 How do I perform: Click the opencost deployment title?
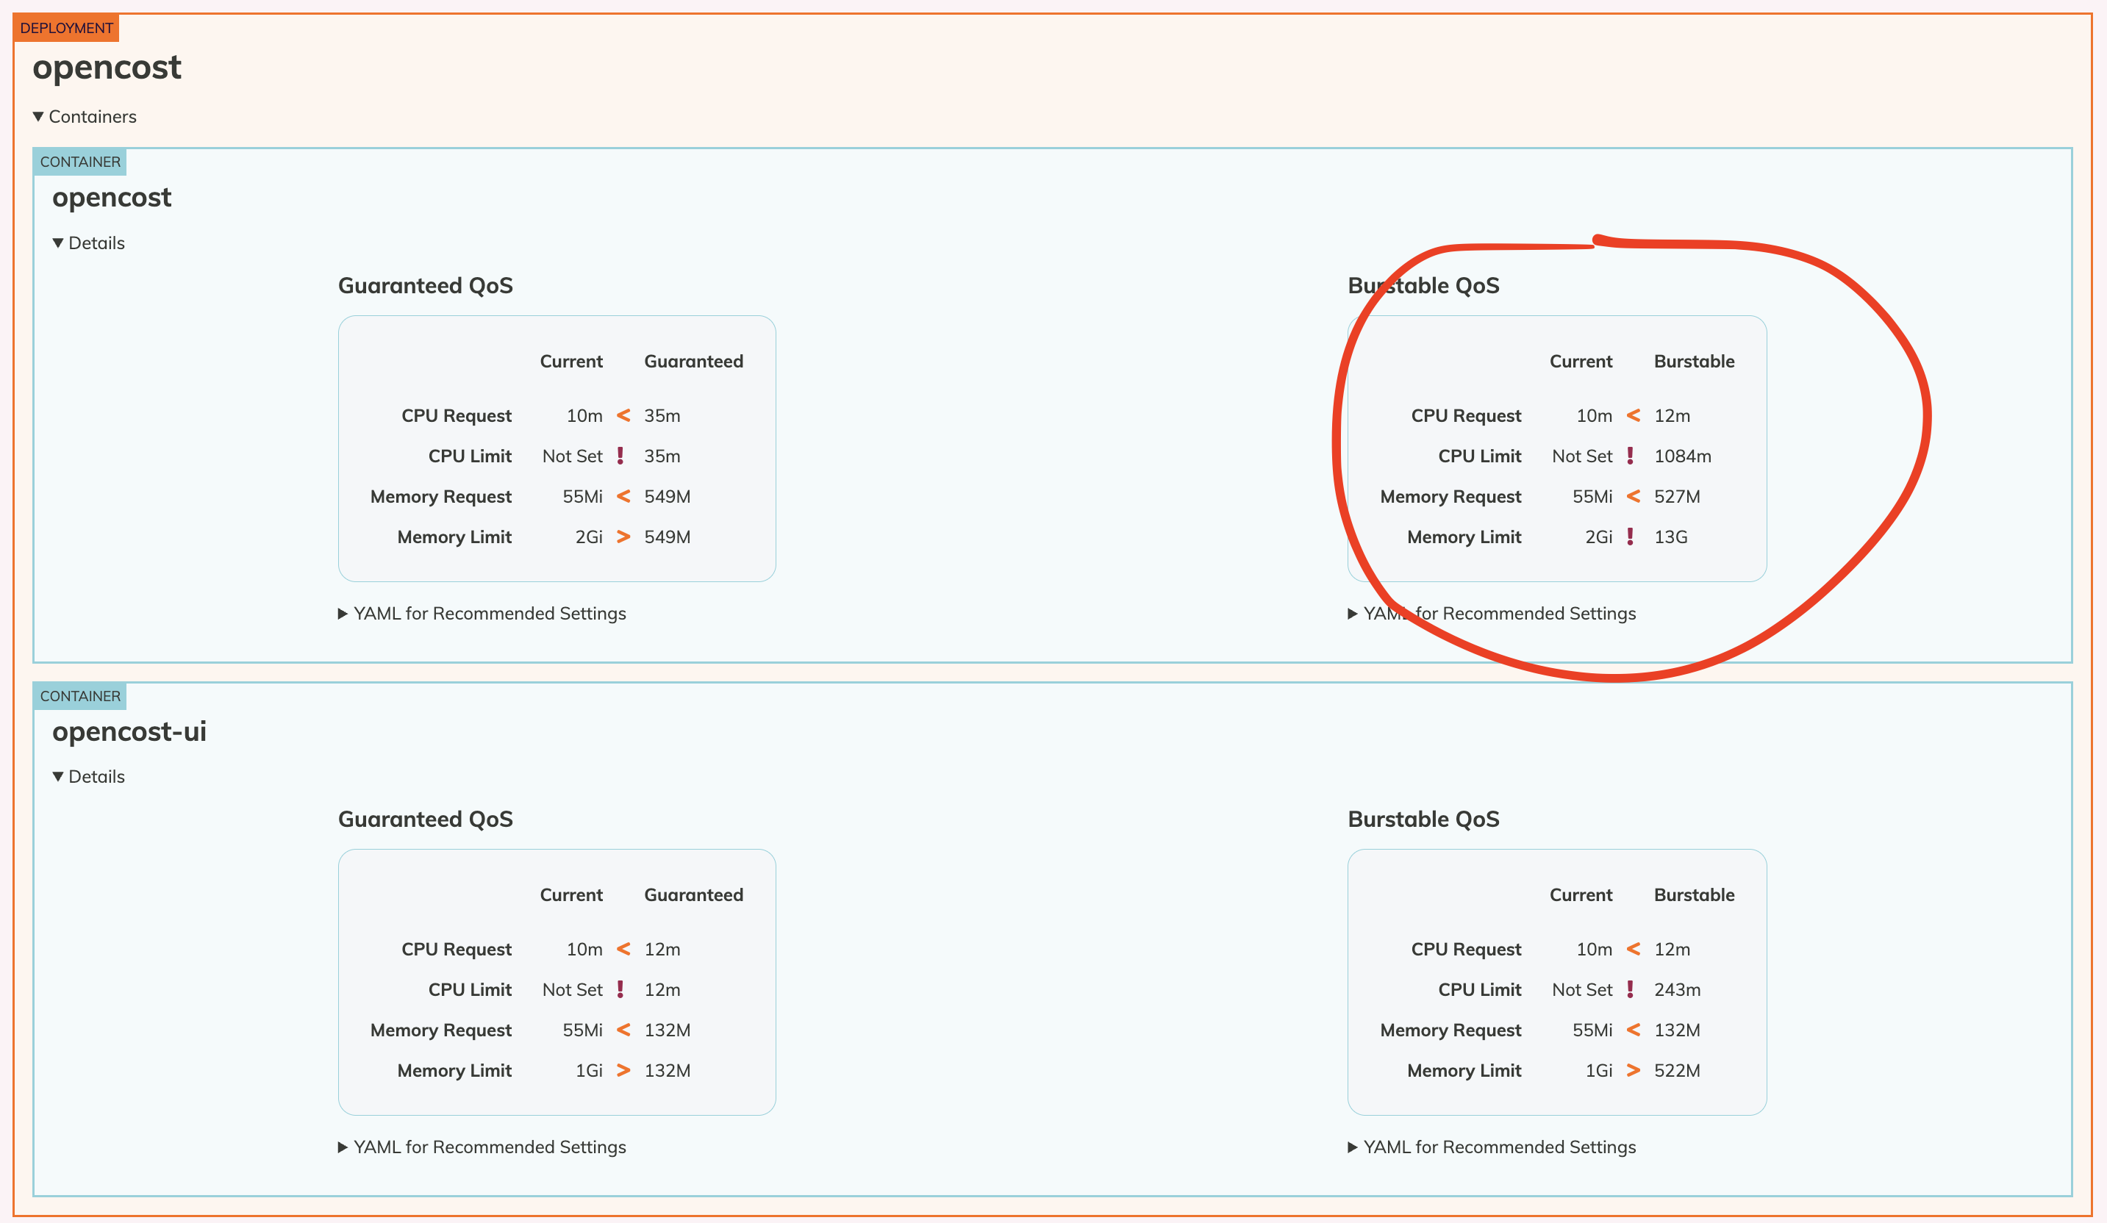(106, 67)
